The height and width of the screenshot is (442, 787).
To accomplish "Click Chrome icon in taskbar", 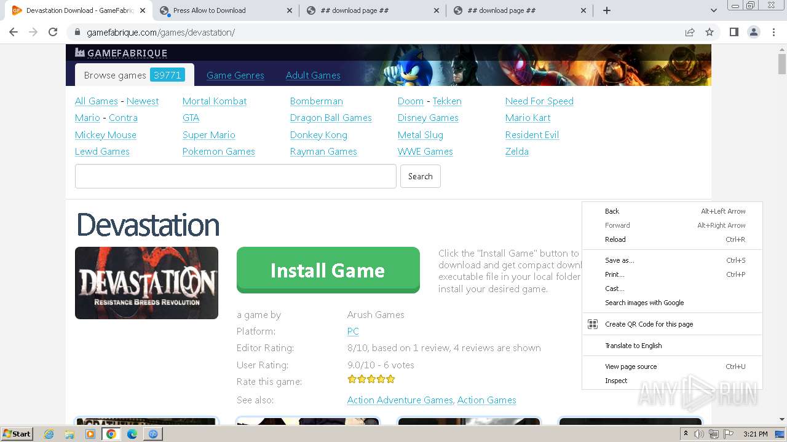I will pyautogui.click(x=111, y=434).
